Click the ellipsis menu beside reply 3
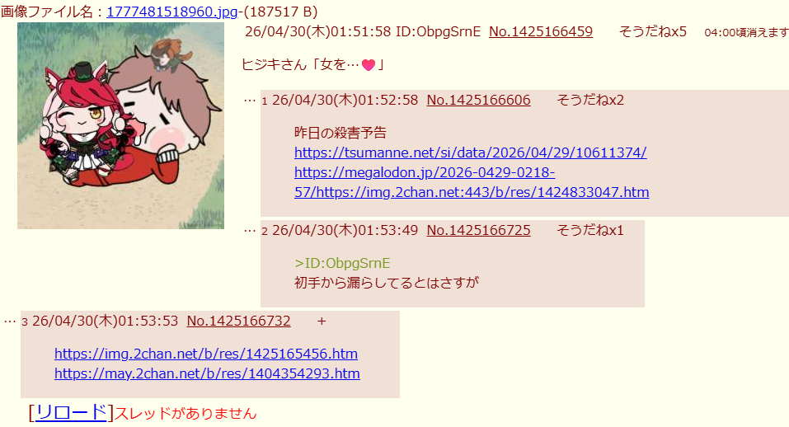 [10, 321]
